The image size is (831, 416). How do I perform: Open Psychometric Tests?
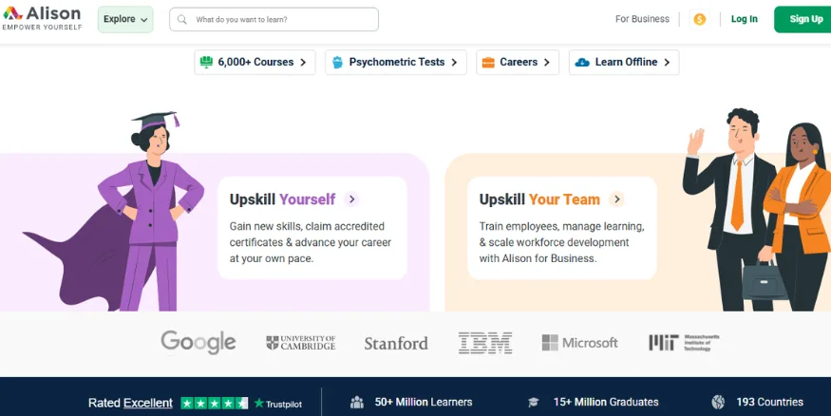point(396,62)
